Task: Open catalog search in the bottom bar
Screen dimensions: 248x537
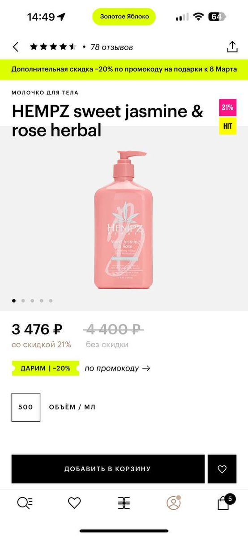Action: click(x=25, y=503)
